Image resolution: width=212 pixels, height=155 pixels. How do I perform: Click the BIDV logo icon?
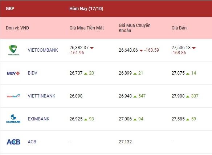[13, 73]
